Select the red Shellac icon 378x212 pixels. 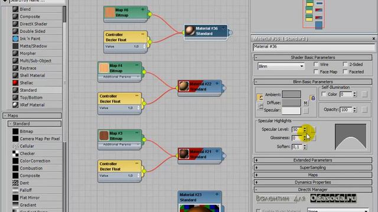15,82
